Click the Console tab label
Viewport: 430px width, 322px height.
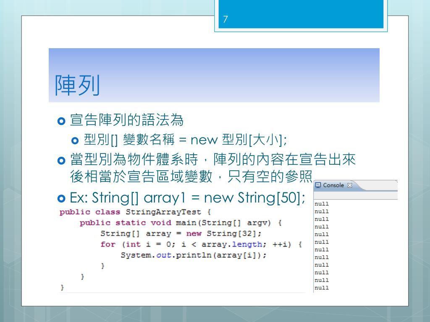pos(333,185)
